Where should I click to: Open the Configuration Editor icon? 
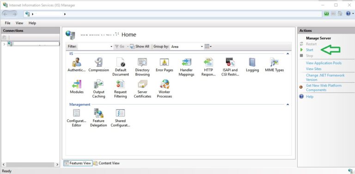point(77,118)
